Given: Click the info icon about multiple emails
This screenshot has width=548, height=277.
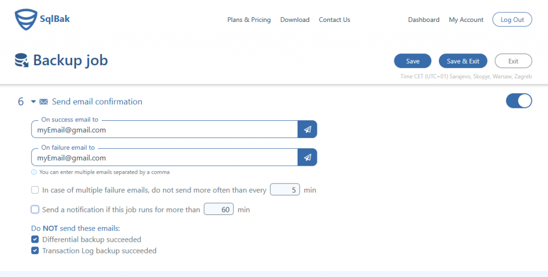Looking at the screenshot, I should (x=34, y=172).
